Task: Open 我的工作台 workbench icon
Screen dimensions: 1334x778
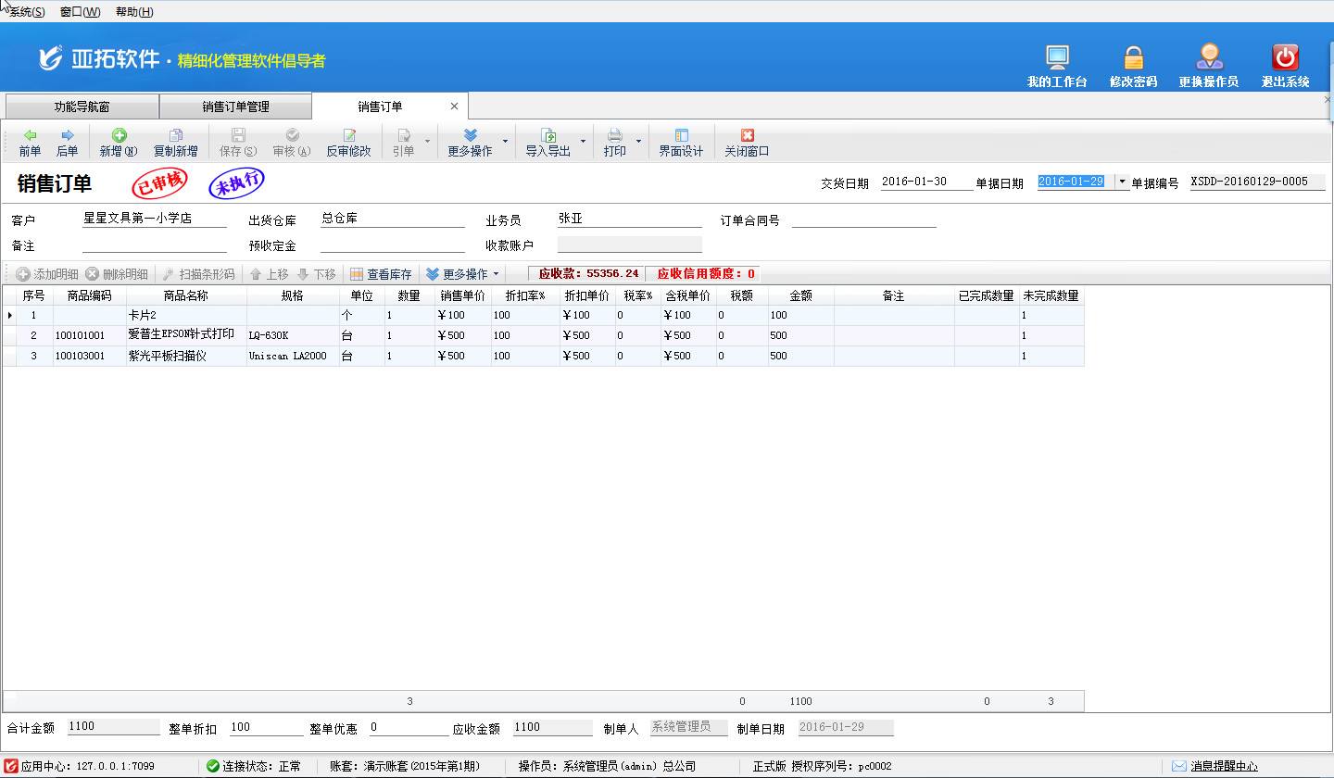Action: click(x=1057, y=58)
